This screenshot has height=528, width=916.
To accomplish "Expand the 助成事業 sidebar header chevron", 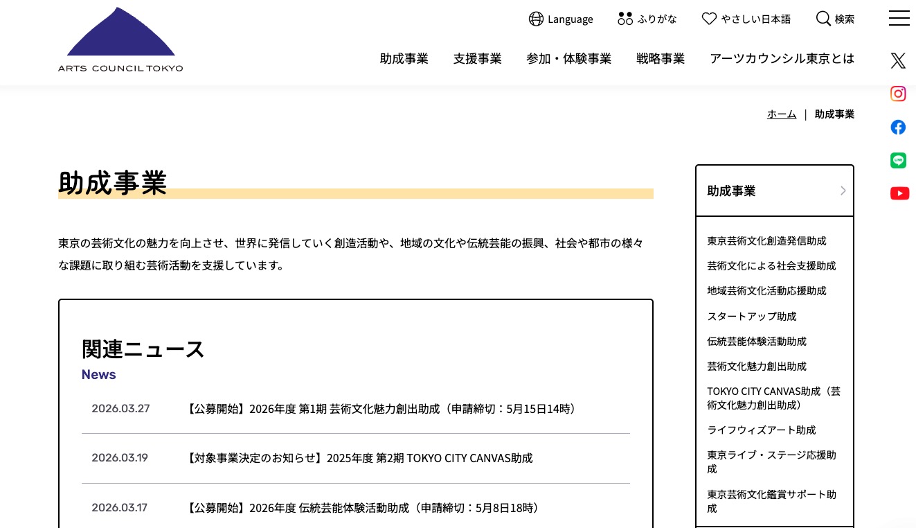I will click(x=843, y=191).
